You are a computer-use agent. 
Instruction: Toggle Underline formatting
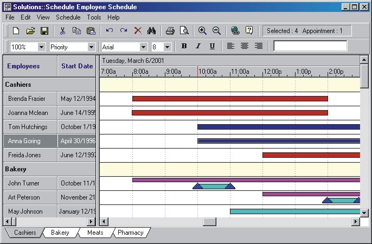[x=211, y=47]
